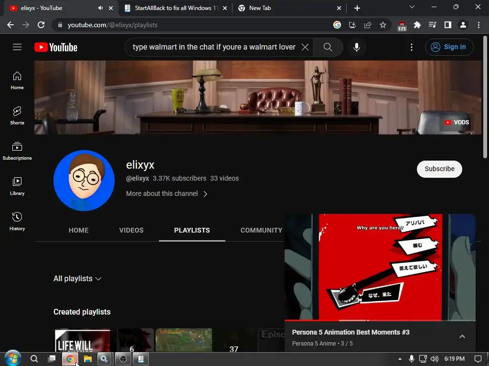
Task: Click the page vertical scrollbar
Action: (x=485, y=96)
